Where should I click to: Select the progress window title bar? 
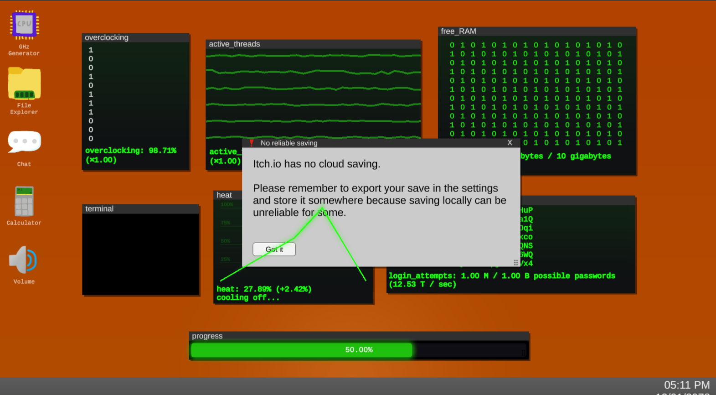tap(359, 336)
